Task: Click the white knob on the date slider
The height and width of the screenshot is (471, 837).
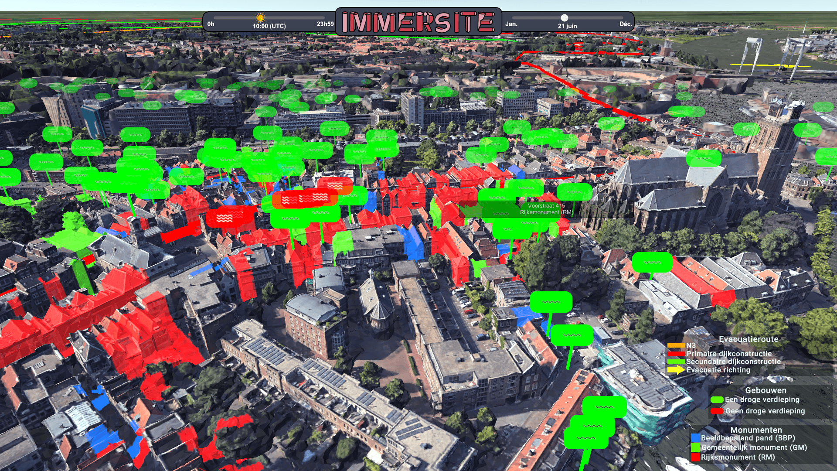Action: tap(564, 18)
